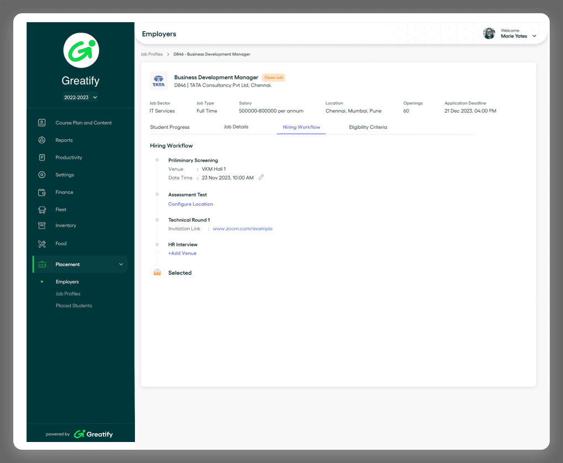
Task: Click the Course Plan and Content icon
Action: pyautogui.click(x=42, y=123)
